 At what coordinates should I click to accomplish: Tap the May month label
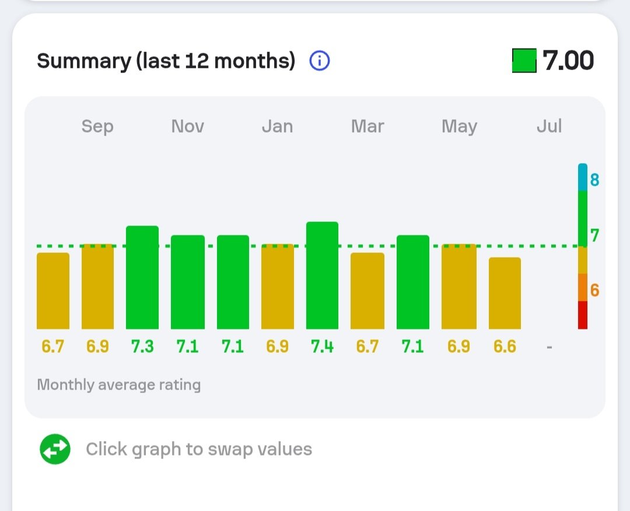tap(459, 127)
